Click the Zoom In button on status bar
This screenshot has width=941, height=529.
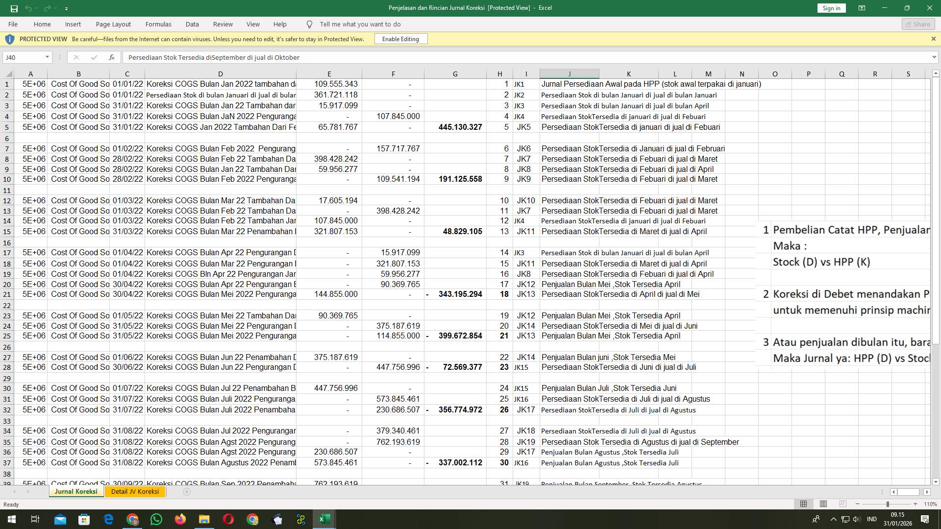point(916,504)
